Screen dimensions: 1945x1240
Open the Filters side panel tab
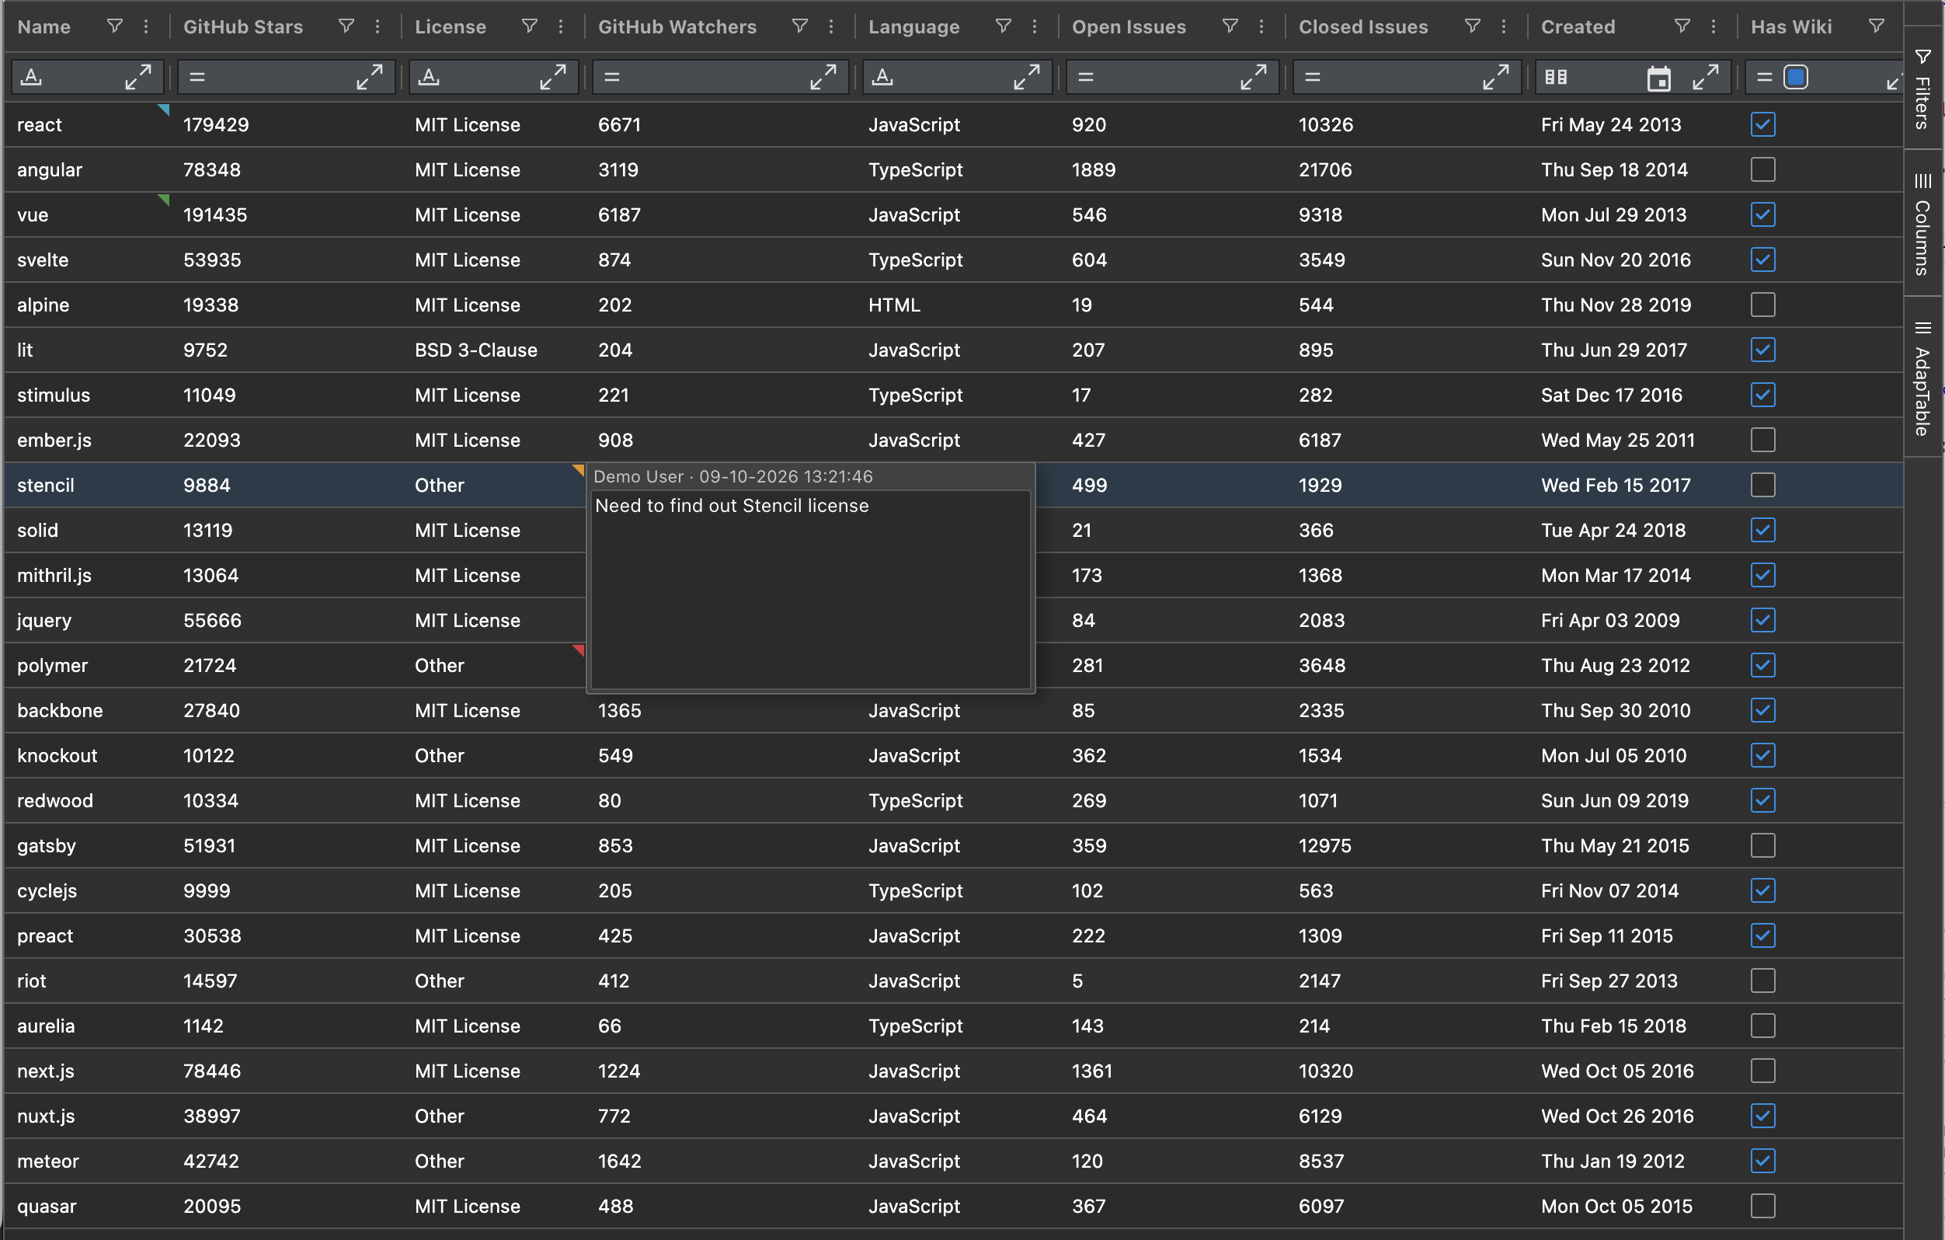(1923, 89)
